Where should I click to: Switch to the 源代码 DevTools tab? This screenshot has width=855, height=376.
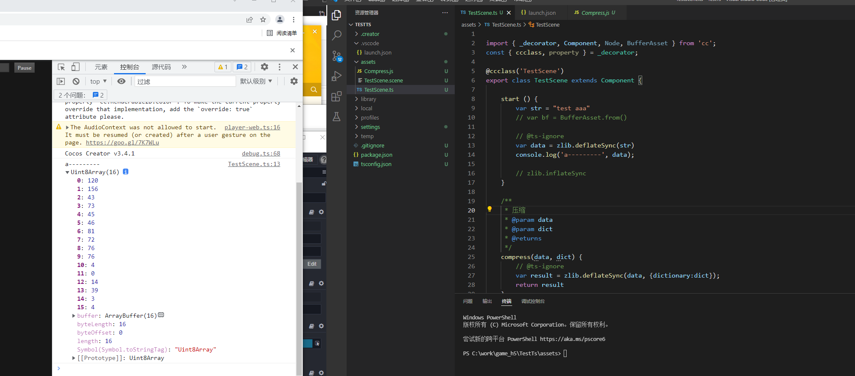click(x=161, y=67)
